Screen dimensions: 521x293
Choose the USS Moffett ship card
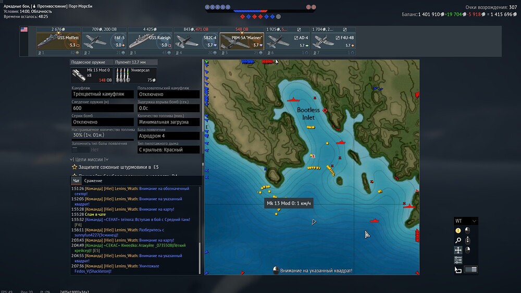click(x=58, y=41)
